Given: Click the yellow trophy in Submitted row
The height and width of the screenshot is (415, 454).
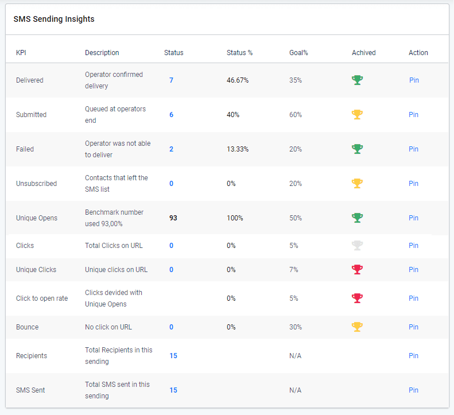Looking at the screenshot, I should pyautogui.click(x=357, y=115).
